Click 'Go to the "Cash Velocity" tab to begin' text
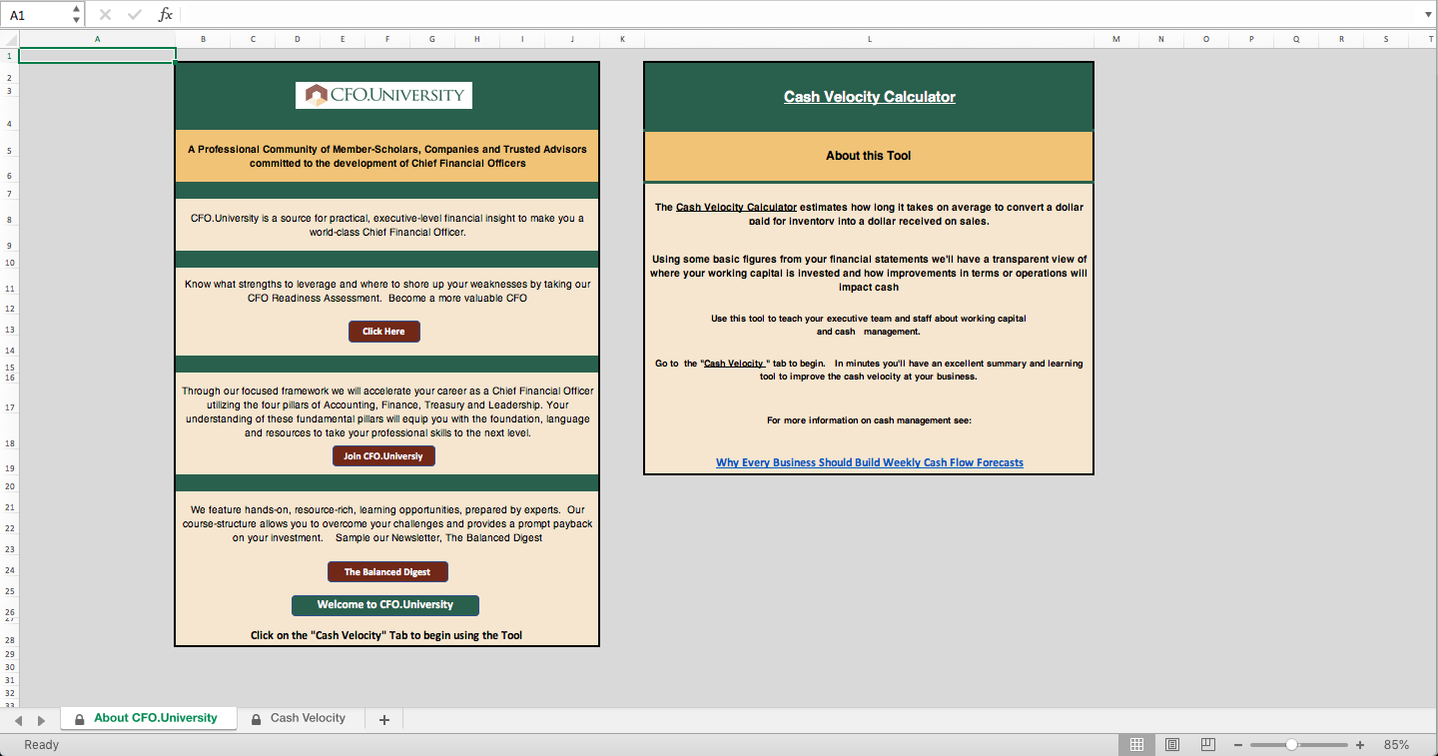This screenshot has width=1438, height=756. 869,370
